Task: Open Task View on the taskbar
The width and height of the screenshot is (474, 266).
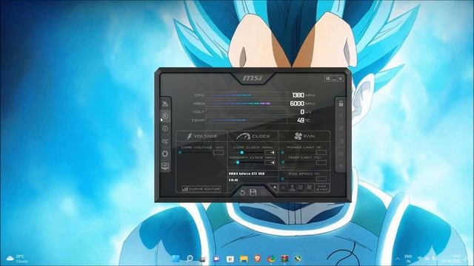Action: tap(203, 259)
